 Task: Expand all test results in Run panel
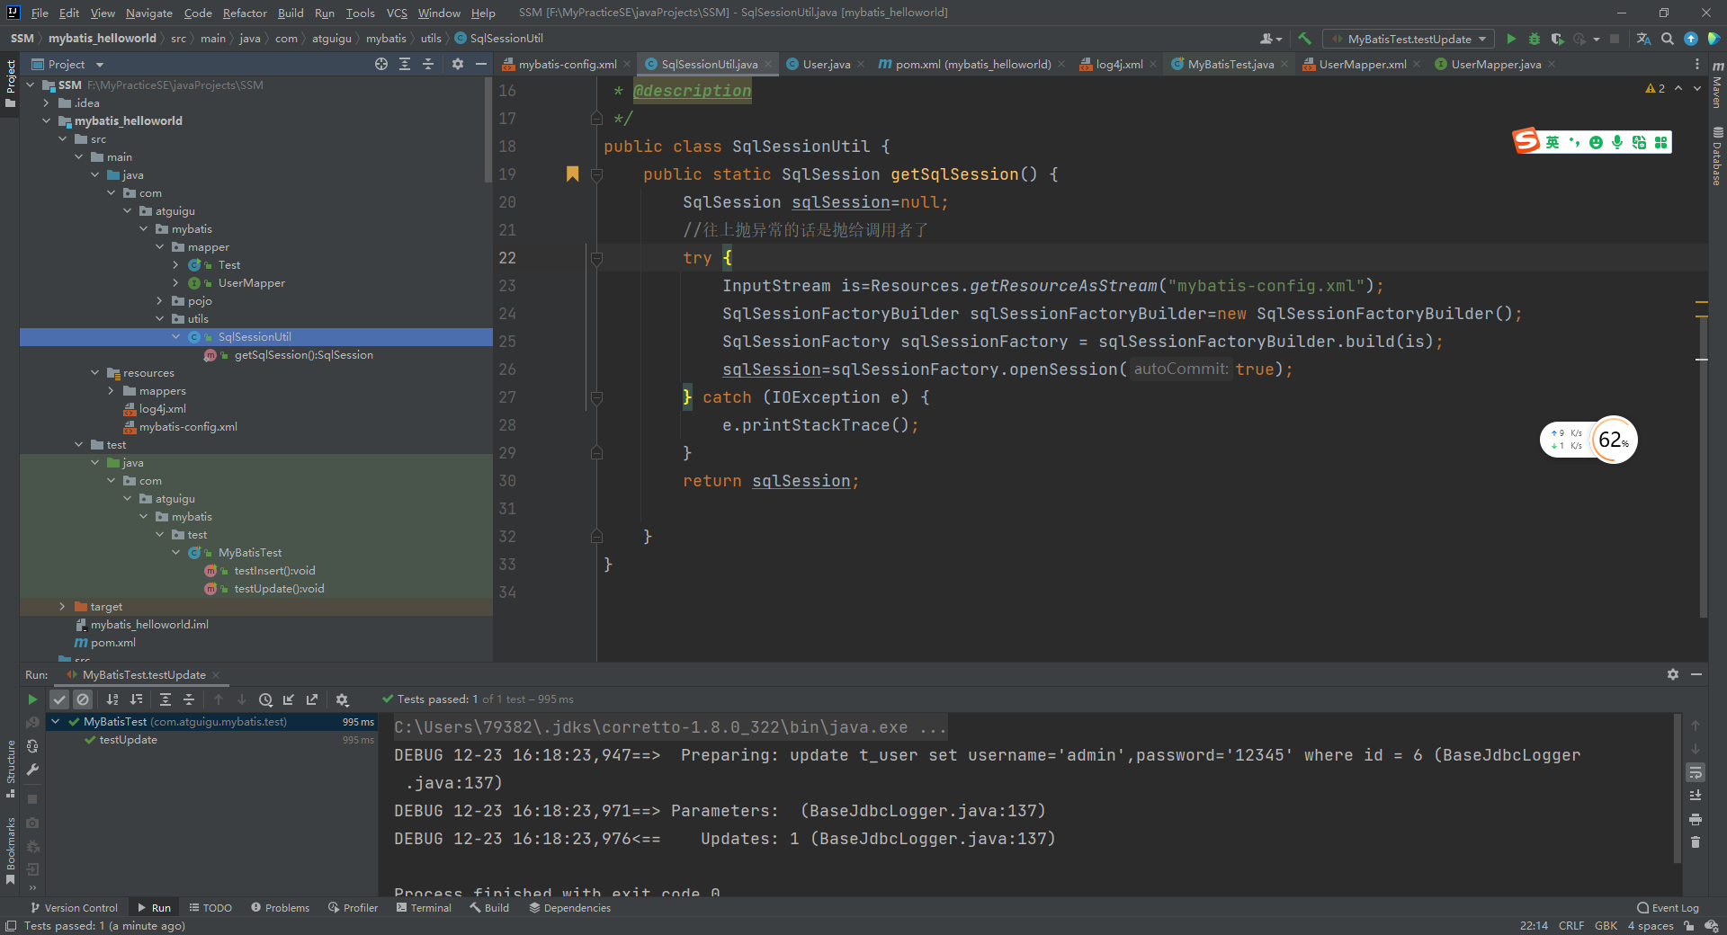click(166, 699)
